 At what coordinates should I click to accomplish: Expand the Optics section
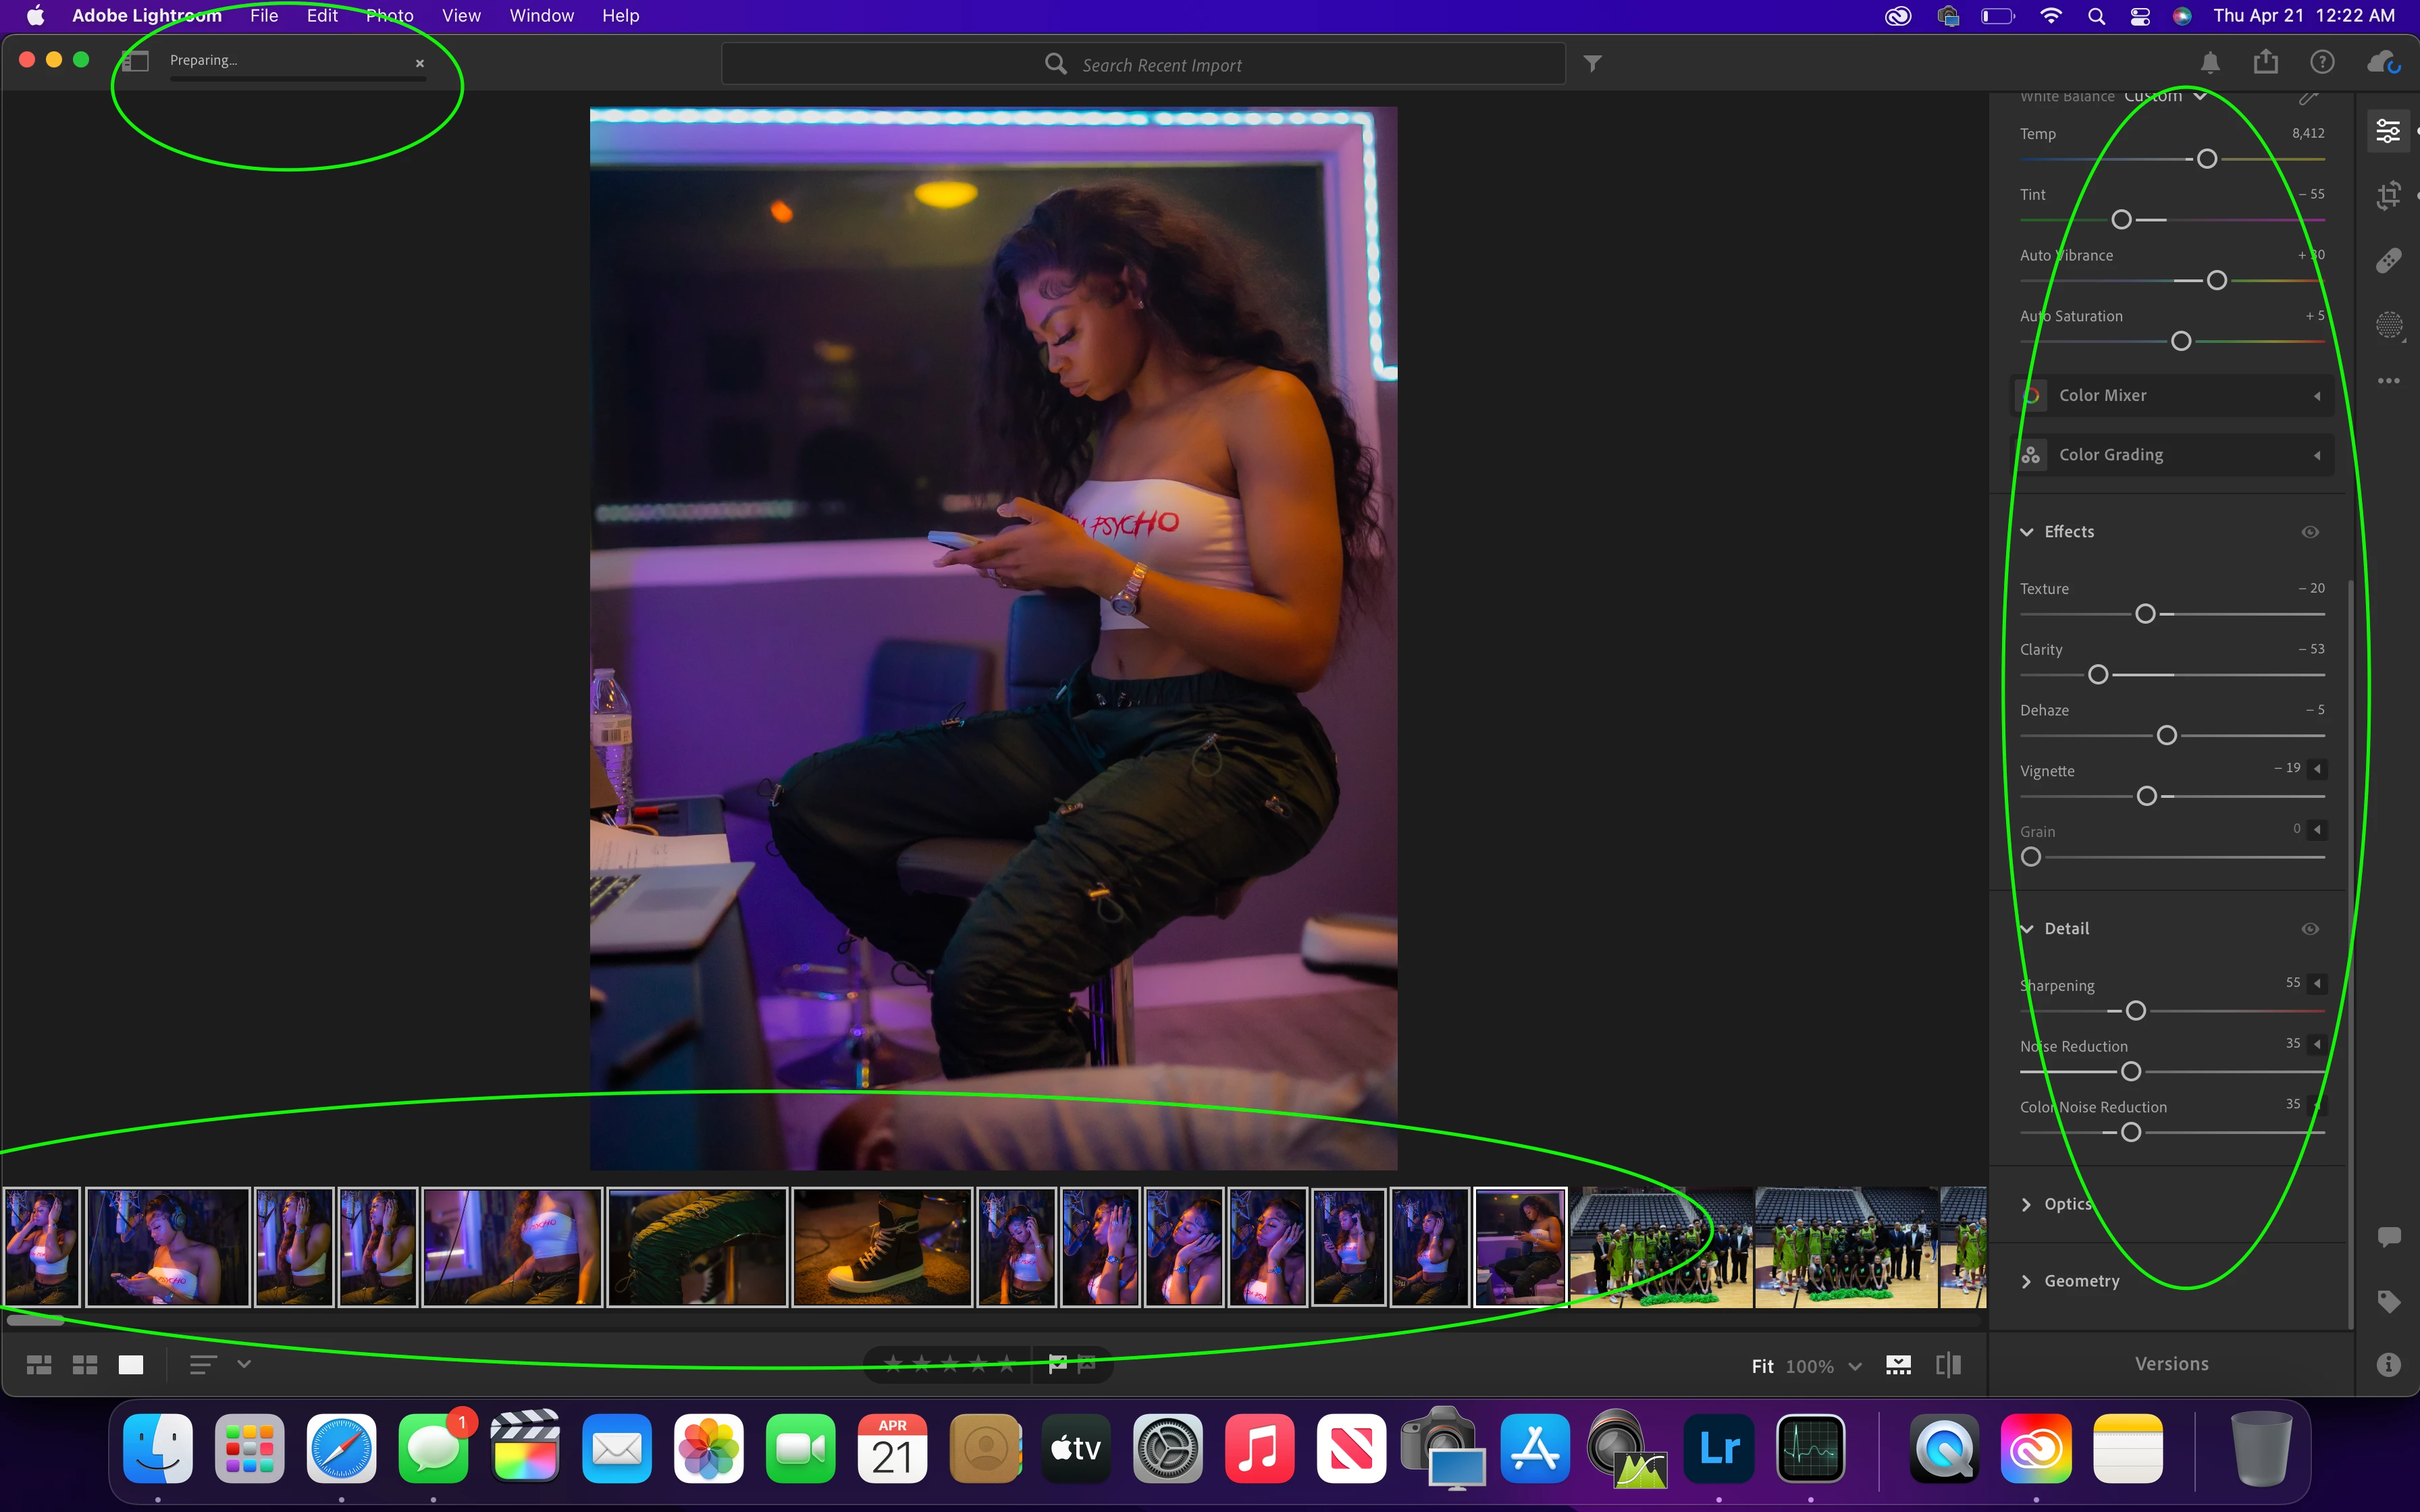[2067, 1204]
